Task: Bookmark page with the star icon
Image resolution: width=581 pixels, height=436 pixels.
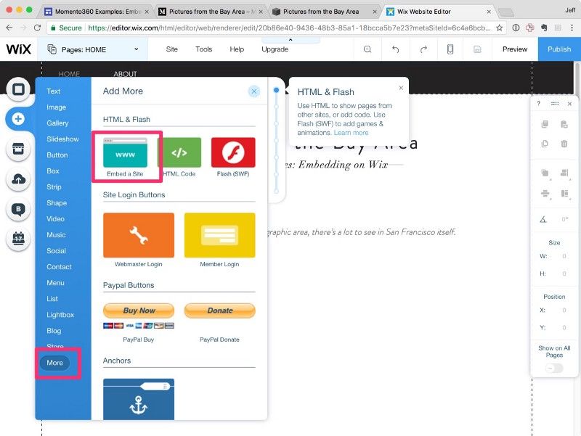Action: (x=499, y=28)
